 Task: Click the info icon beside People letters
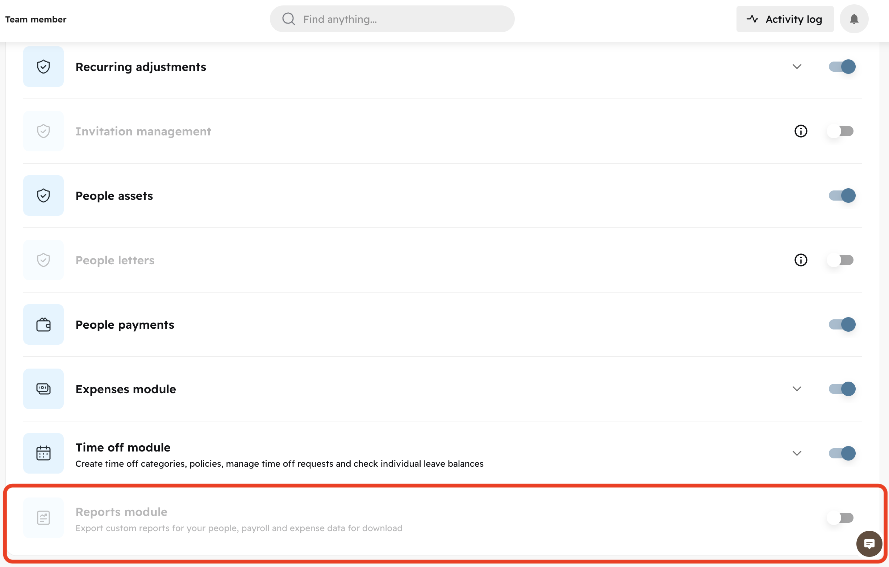[800, 260]
